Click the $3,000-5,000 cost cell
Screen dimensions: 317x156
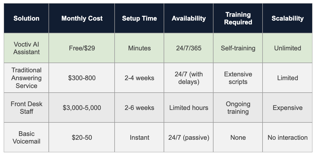(x=82, y=108)
